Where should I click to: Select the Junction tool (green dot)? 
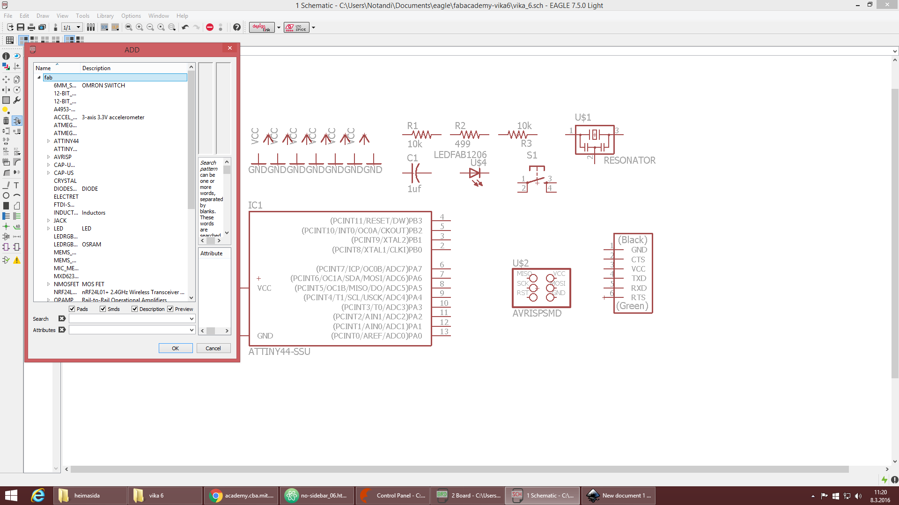coord(6,226)
